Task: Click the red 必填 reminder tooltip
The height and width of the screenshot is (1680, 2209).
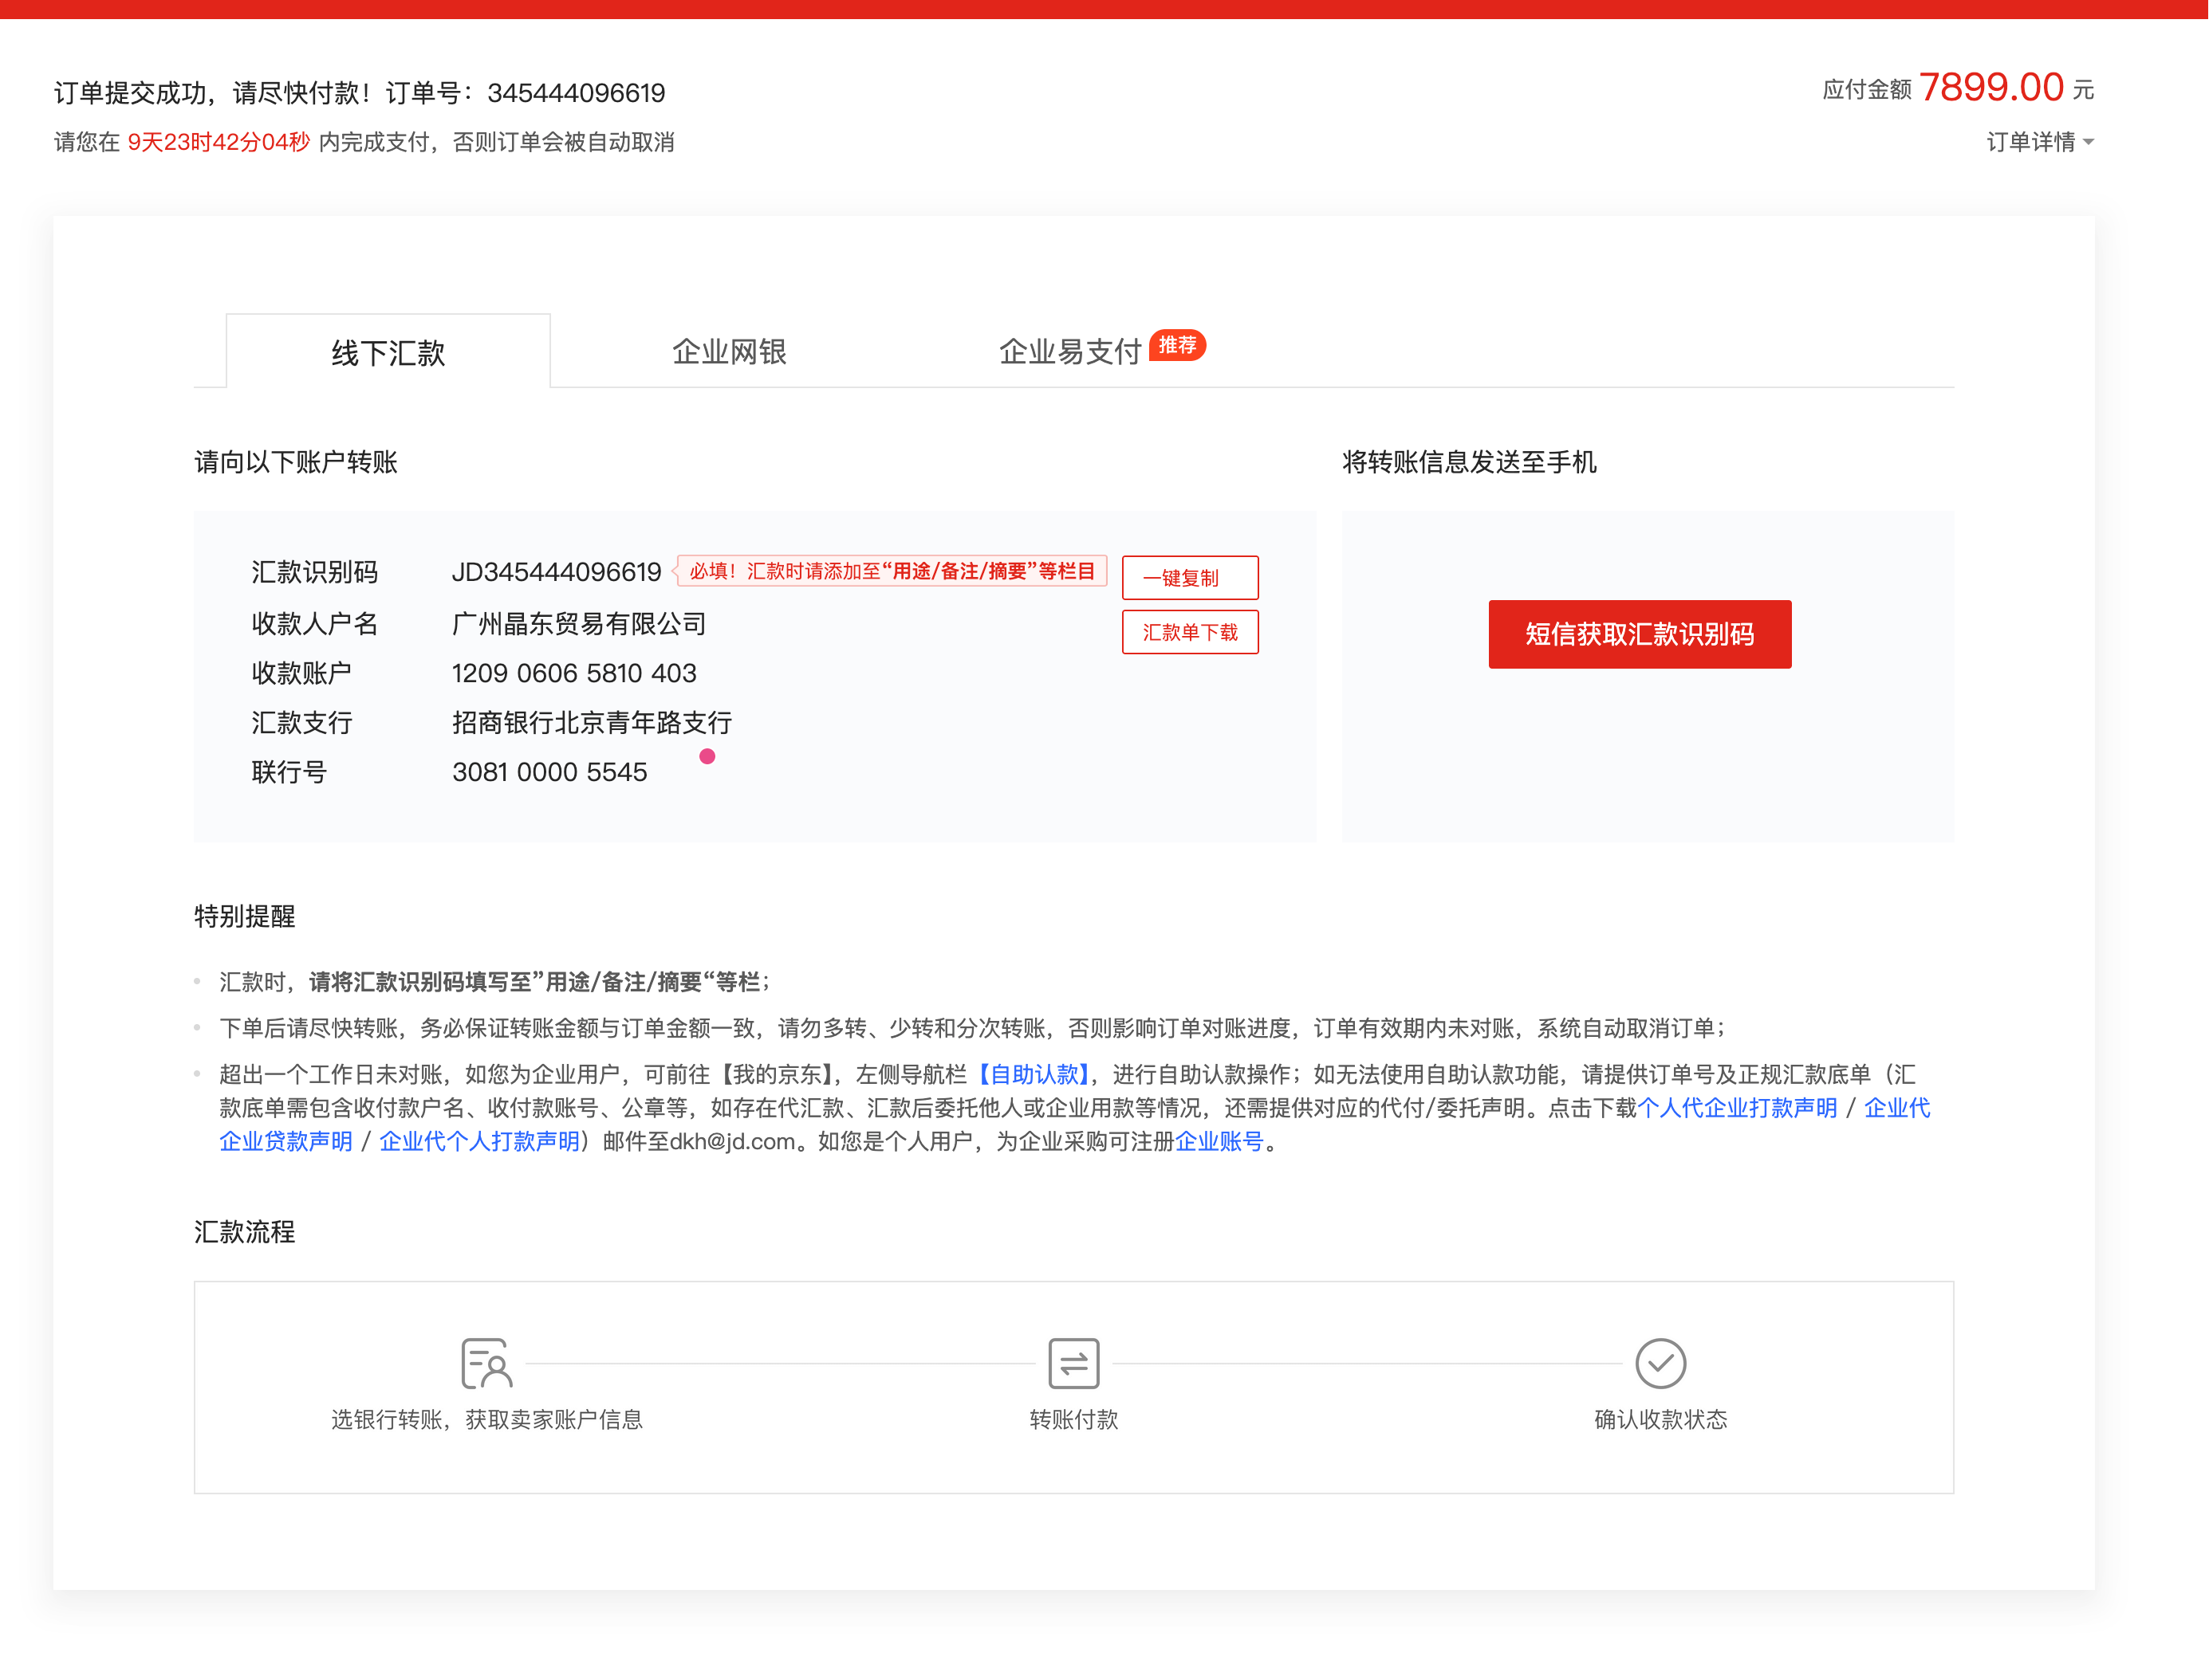Action: click(891, 571)
